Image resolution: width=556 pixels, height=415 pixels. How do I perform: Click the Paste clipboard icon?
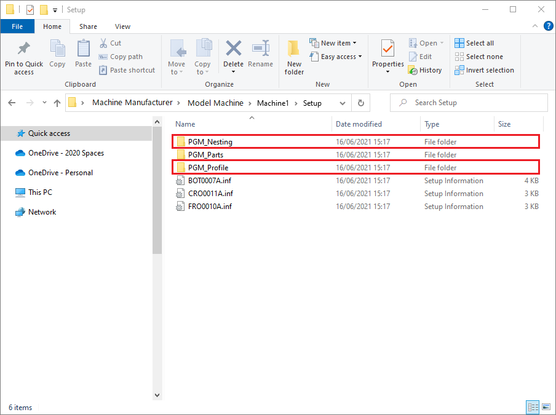83,49
